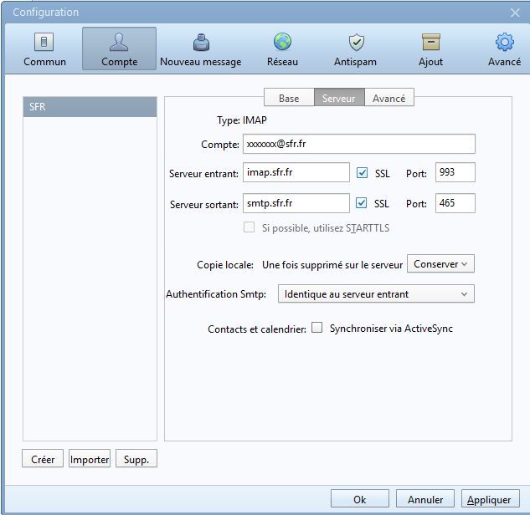Close the Configuration window
Image resolution: width=530 pixels, height=515 pixels.
click(515, 13)
